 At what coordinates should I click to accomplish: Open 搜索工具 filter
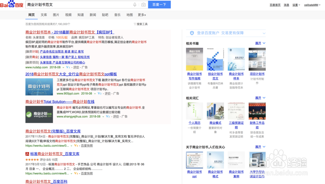click(141, 24)
